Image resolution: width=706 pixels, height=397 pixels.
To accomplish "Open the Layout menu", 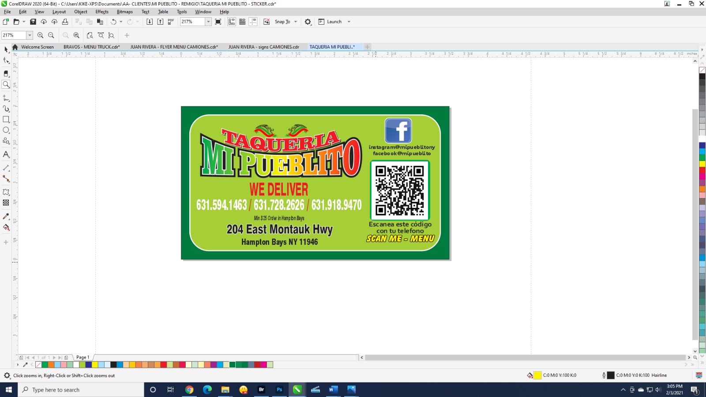I will [x=59, y=12].
